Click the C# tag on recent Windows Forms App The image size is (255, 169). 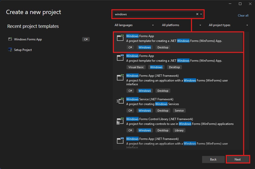click(86, 39)
